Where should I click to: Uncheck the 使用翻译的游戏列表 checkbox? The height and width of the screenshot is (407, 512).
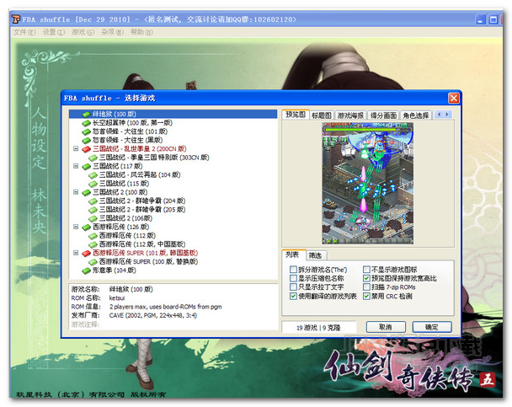click(293, 297)
